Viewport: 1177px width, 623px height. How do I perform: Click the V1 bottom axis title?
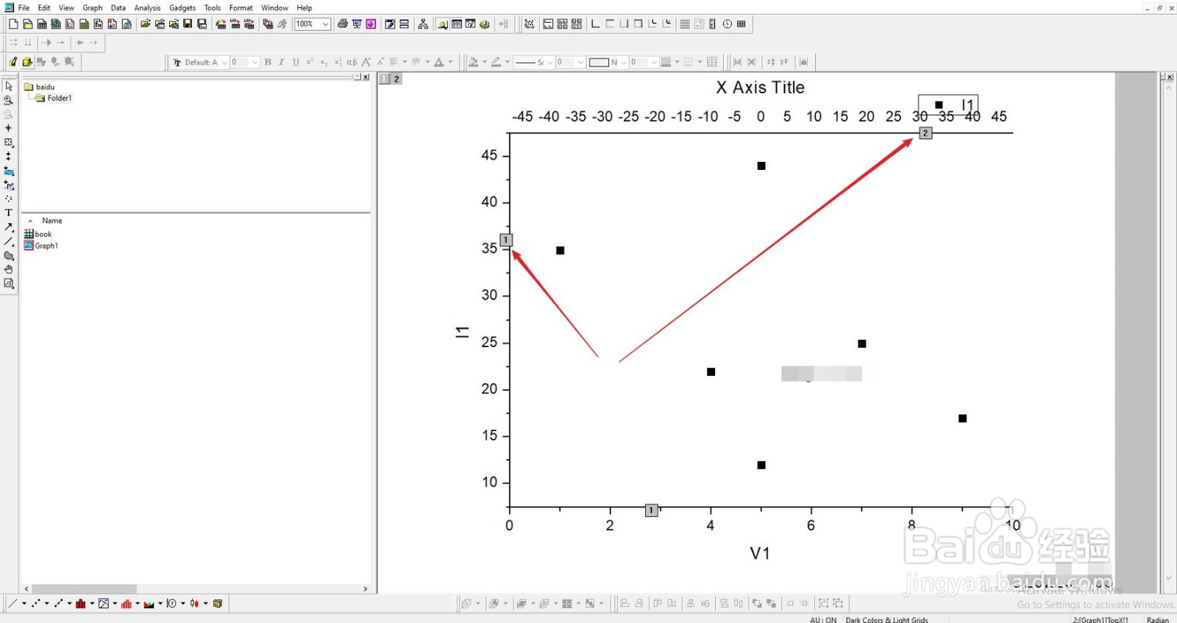click(760, 553)
